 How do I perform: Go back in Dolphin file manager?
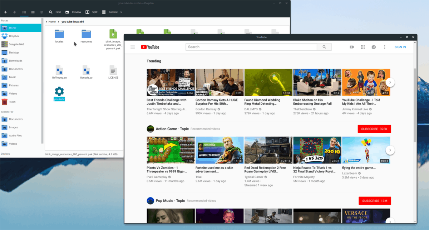coord(6,12)
